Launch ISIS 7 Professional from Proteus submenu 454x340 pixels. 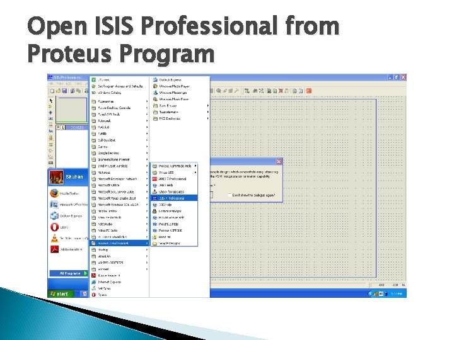[174, 198]
